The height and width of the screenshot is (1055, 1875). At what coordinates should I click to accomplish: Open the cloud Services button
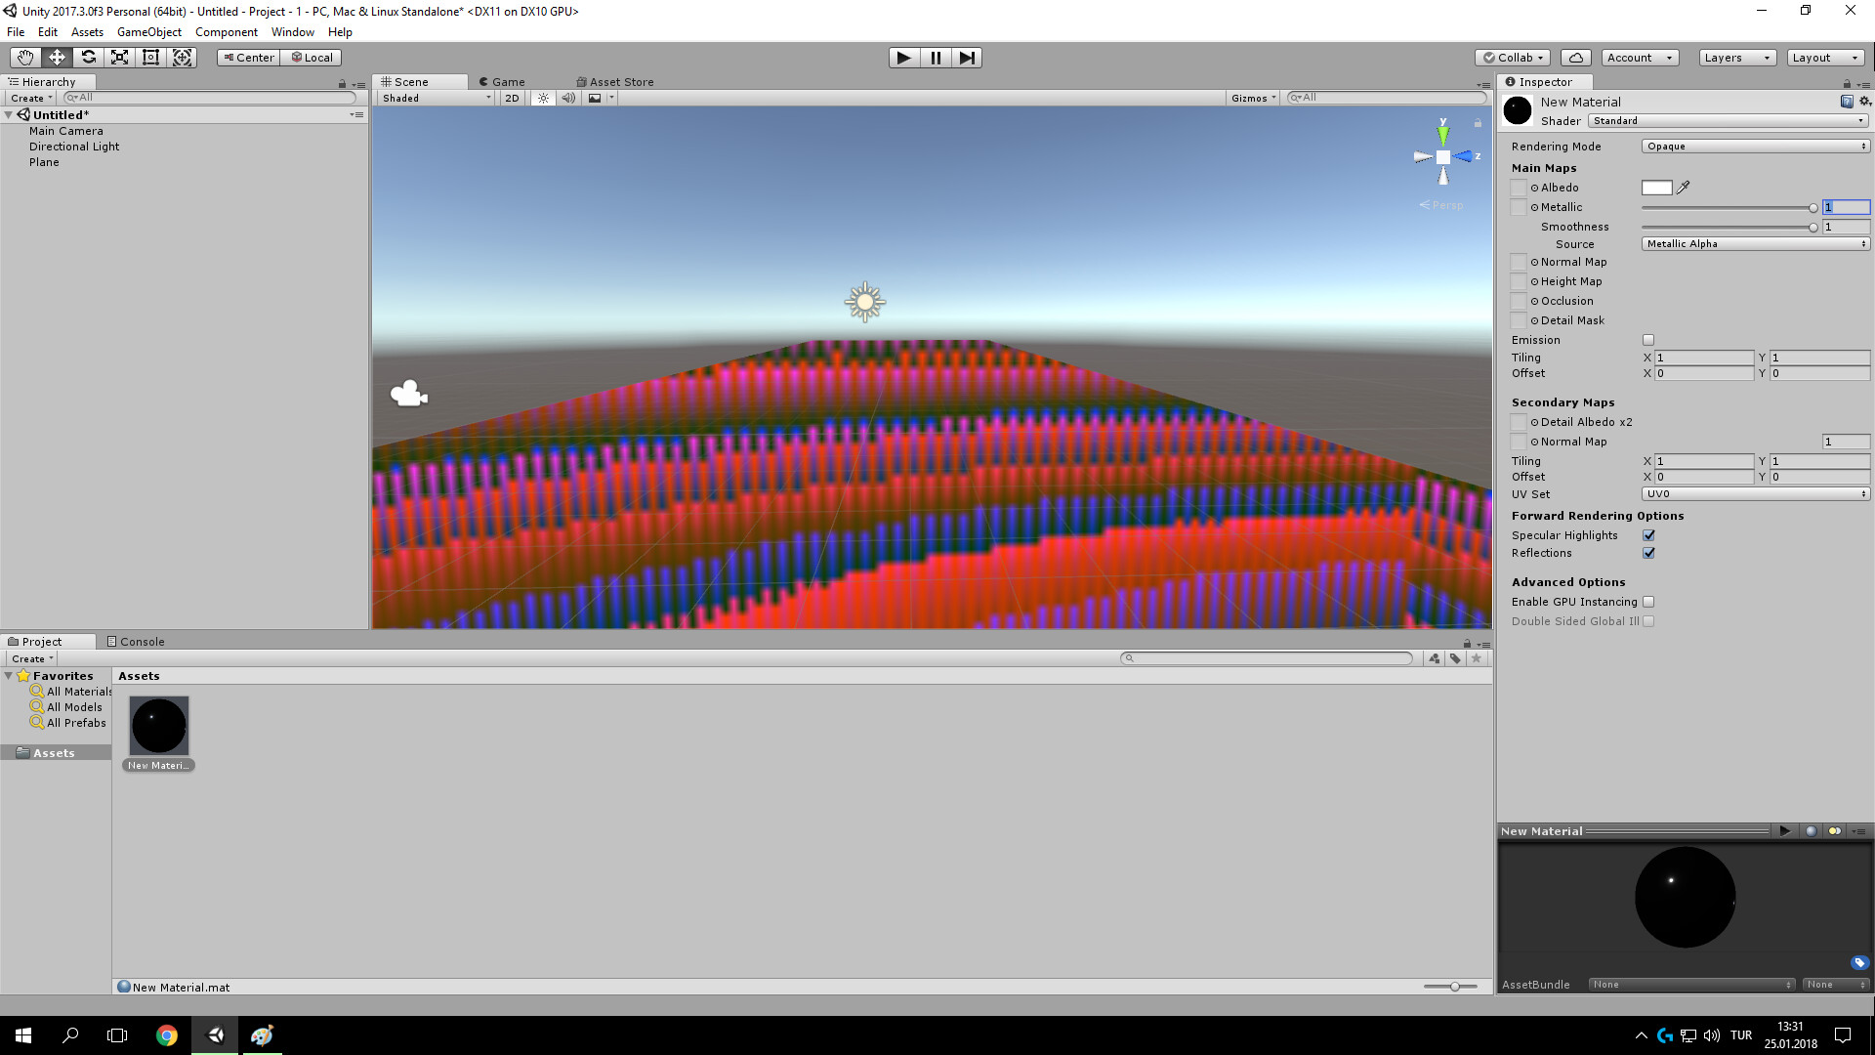coord(1576,58)
